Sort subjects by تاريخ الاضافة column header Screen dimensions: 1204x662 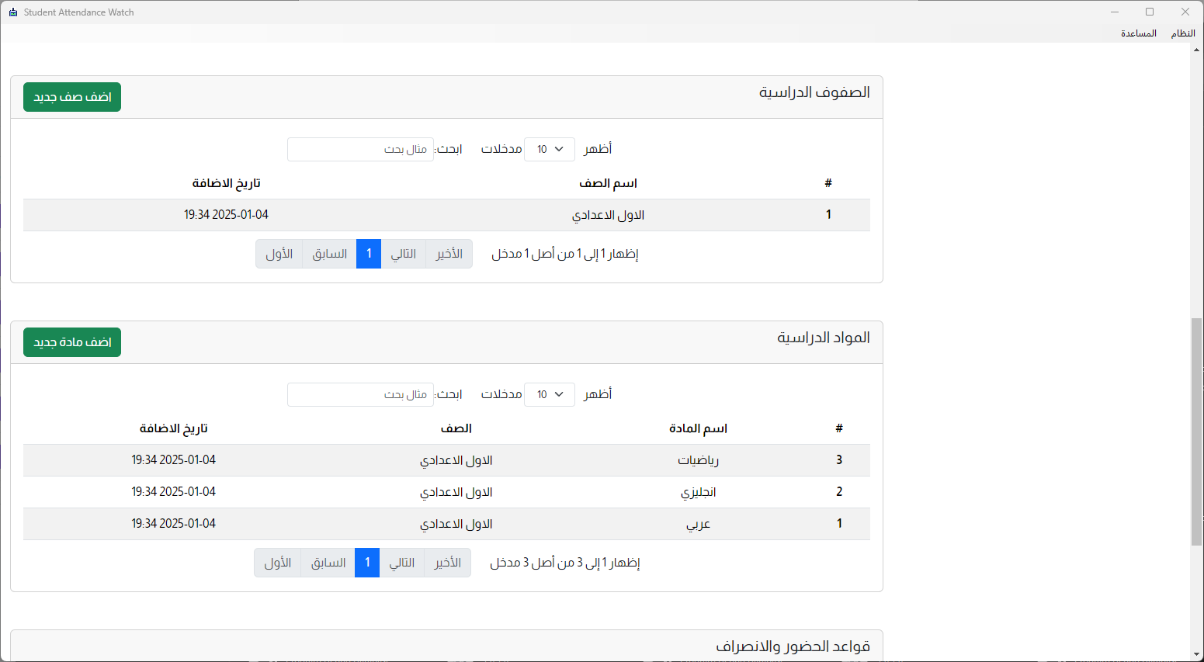(173, 428)
